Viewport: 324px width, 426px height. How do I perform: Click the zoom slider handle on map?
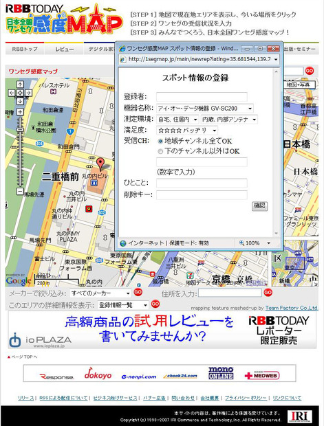pyautogui.click(x=20, y=130)
